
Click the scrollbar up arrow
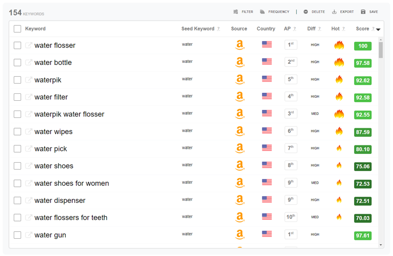click(381, 40)
